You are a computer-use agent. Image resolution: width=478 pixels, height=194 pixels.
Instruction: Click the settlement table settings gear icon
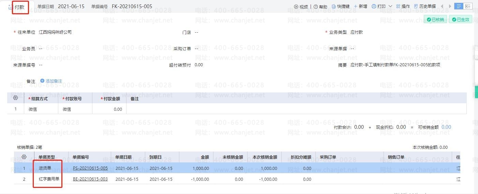(x=15, y=98)
